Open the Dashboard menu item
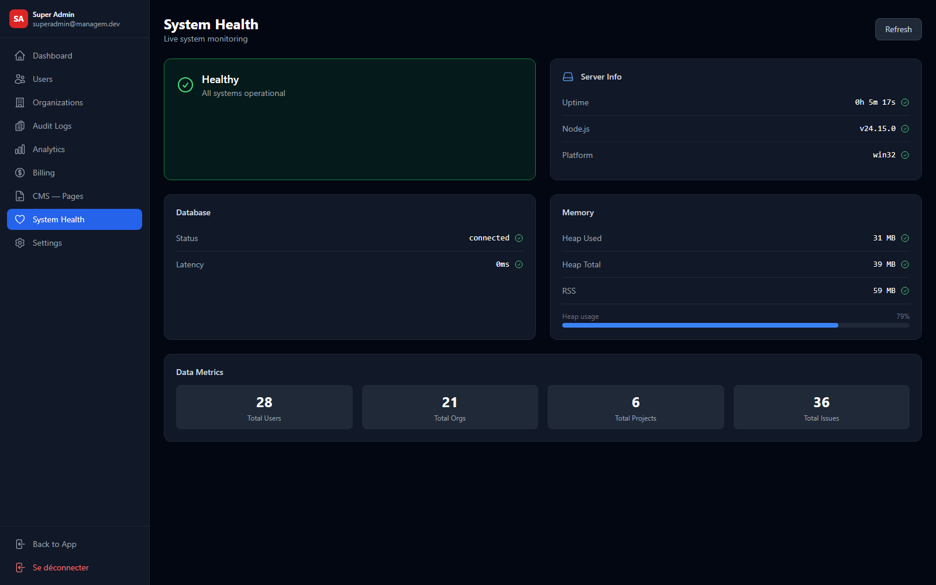The width and height of the screenshot is (936, 585). 74,56
